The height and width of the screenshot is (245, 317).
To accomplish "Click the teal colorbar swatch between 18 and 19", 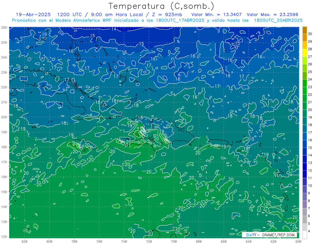I will pyautogui.click(x=305, y=121).
